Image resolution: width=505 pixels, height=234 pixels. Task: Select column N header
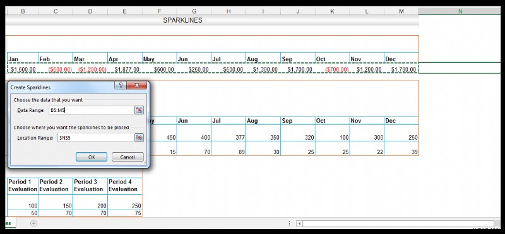460,11
